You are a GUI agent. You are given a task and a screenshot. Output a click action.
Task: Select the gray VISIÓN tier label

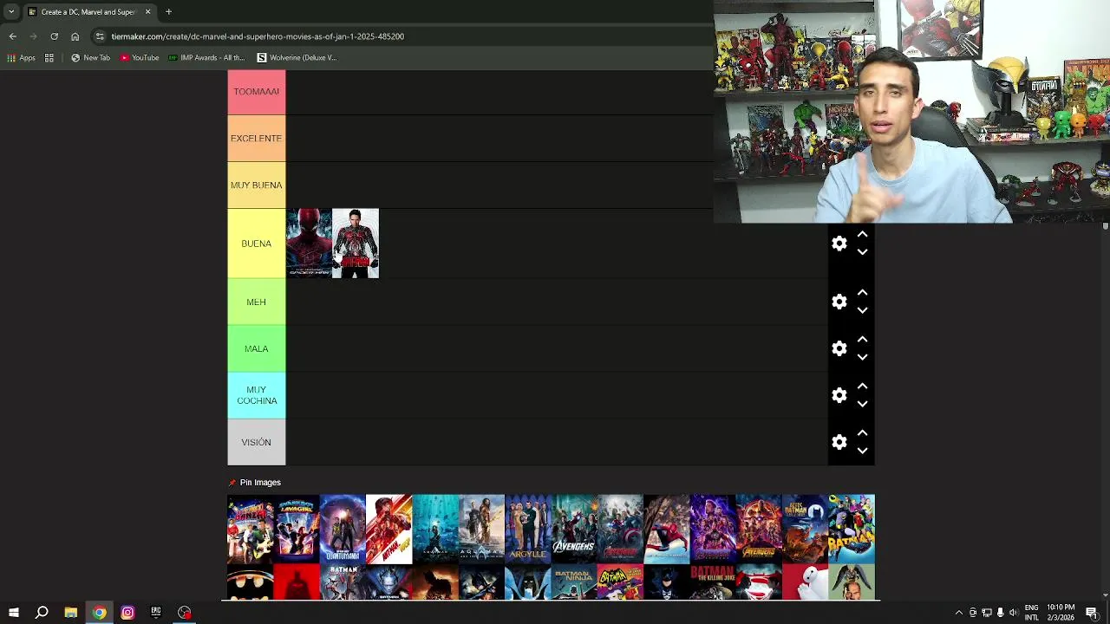pyautogui.click(x=256, y=442)
